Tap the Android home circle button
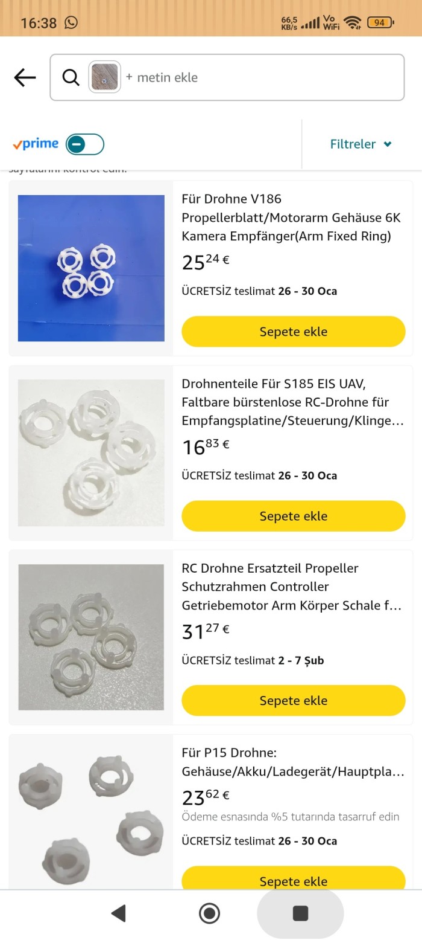Screen dimensions: 422x940 point(209,913)
